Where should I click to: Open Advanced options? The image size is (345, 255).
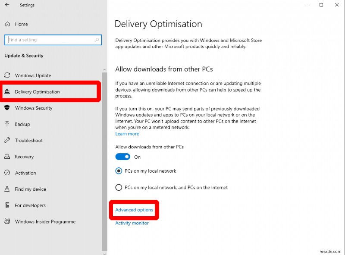tap(134, 210)
